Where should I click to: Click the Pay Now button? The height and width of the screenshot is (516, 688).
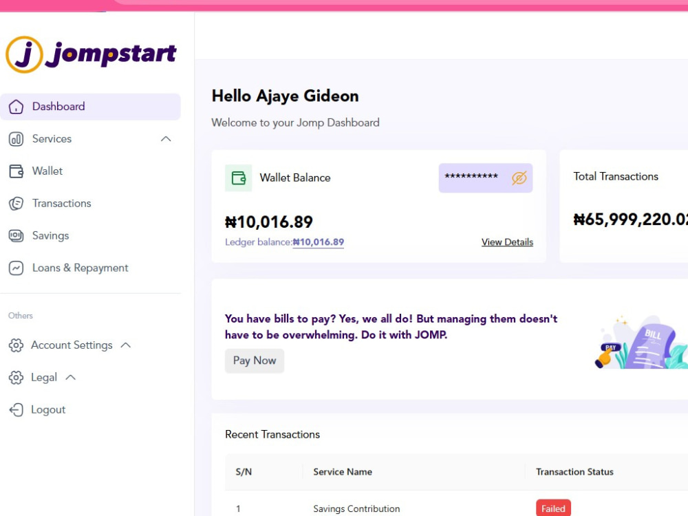[255, 361]
